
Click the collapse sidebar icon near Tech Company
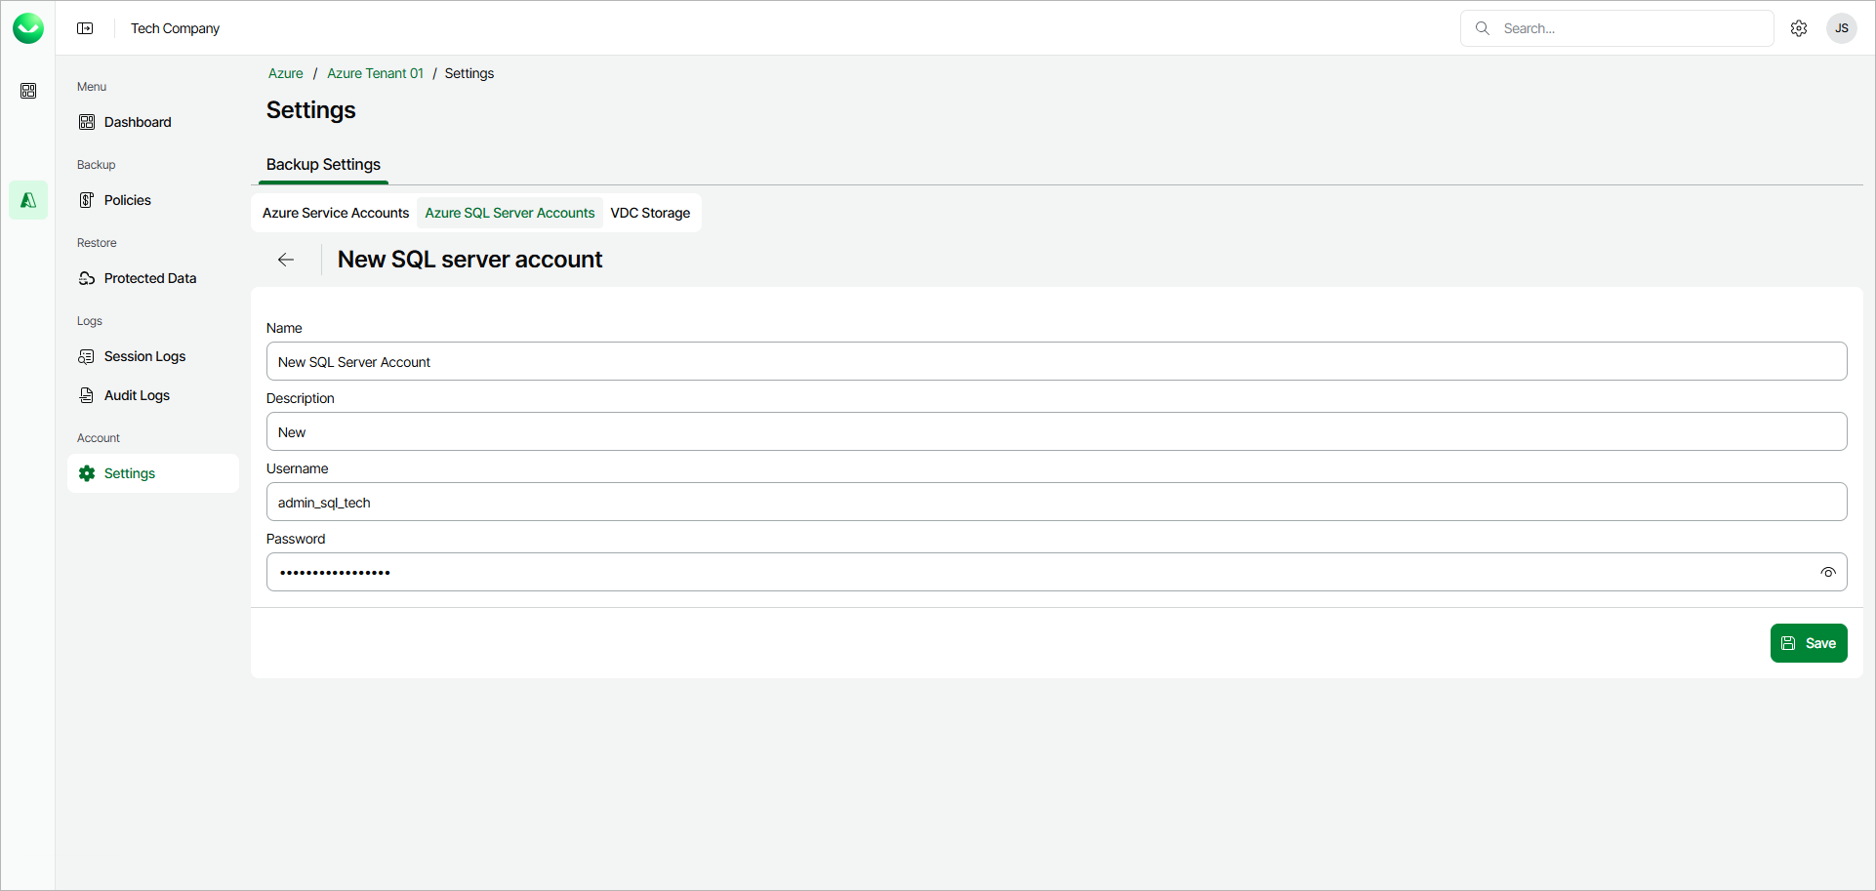[85, 27]
